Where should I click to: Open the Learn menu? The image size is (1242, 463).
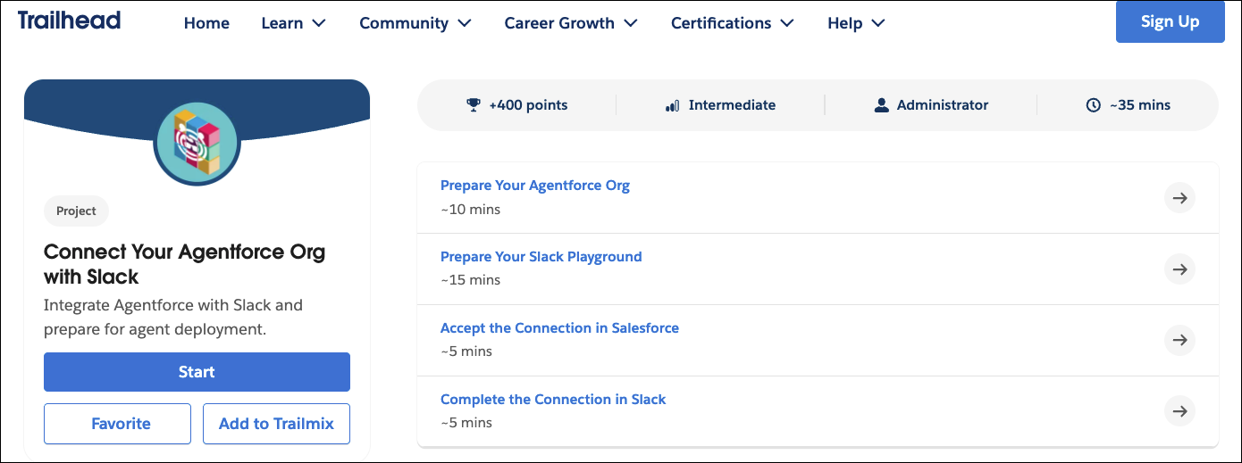pyautogui.click(x=294, y=23)
